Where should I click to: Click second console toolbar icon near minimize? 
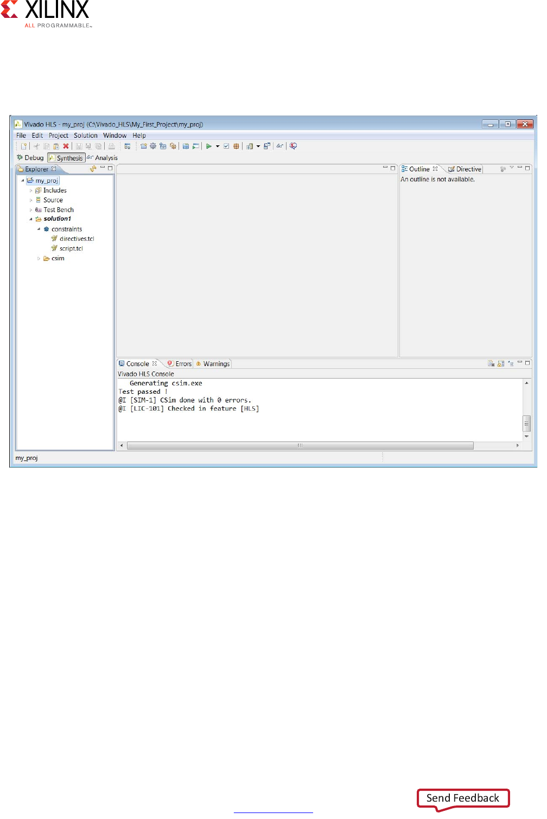pos(501,363)
